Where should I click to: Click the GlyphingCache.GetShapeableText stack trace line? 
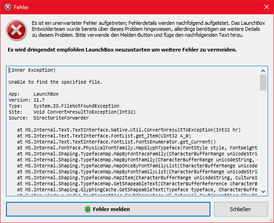coord(137,190)
